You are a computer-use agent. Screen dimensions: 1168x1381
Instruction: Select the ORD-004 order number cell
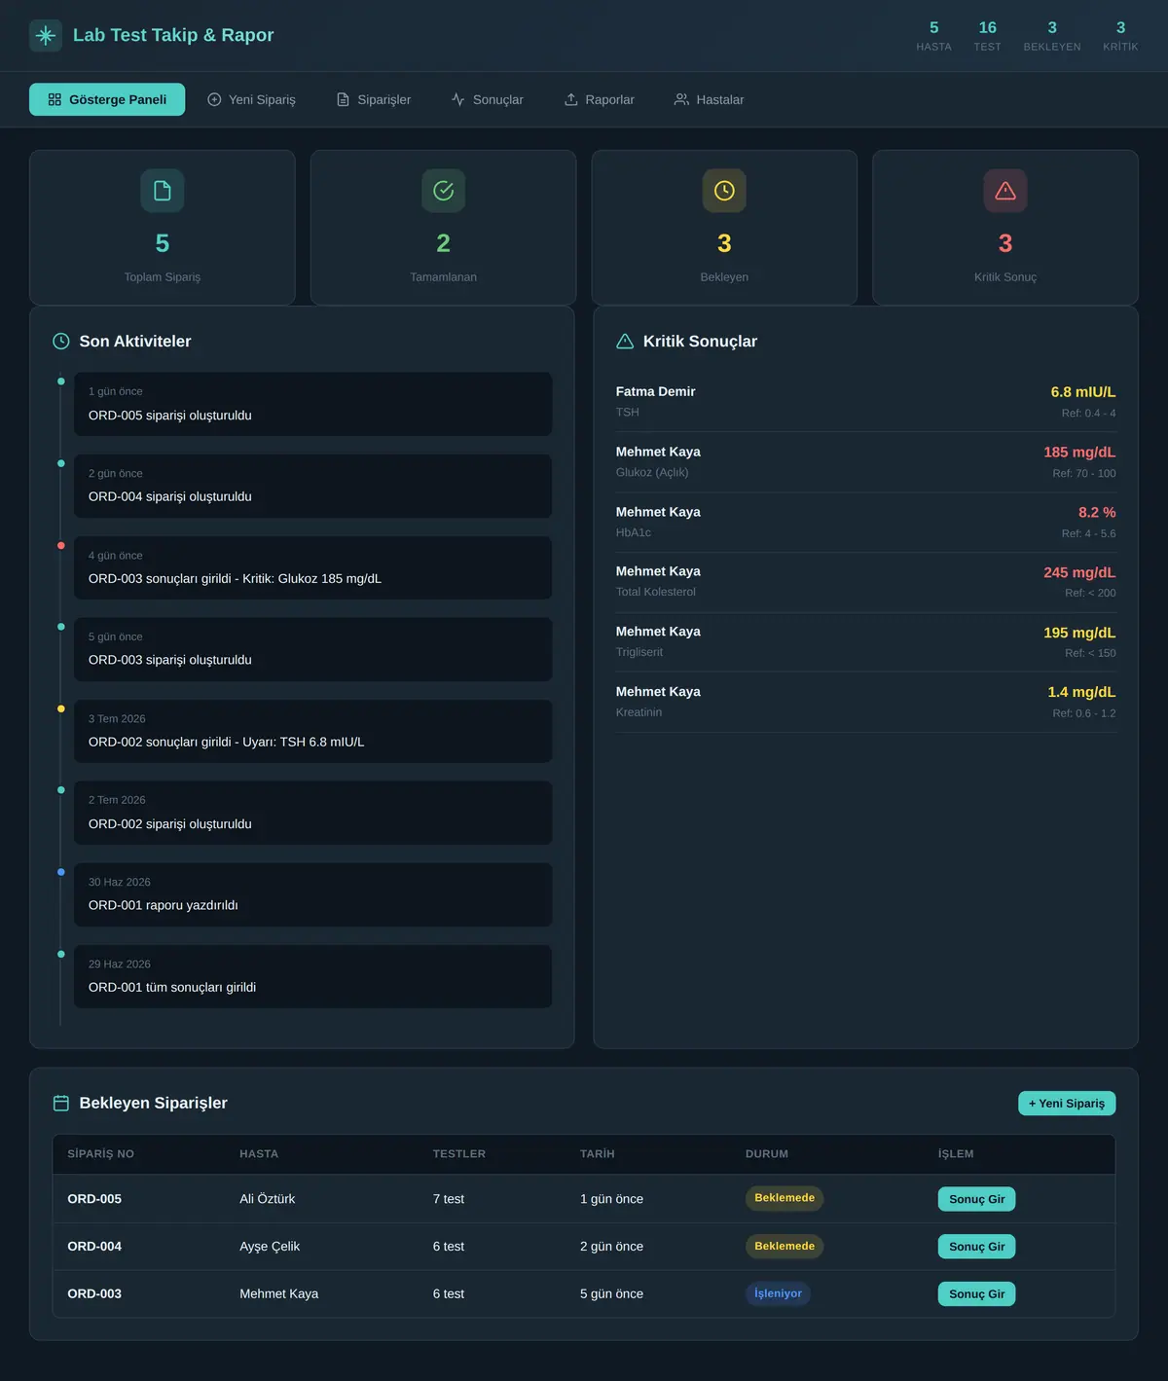point(94,1247)
